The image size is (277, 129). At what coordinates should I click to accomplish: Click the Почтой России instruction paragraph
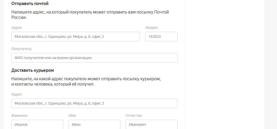90,15
